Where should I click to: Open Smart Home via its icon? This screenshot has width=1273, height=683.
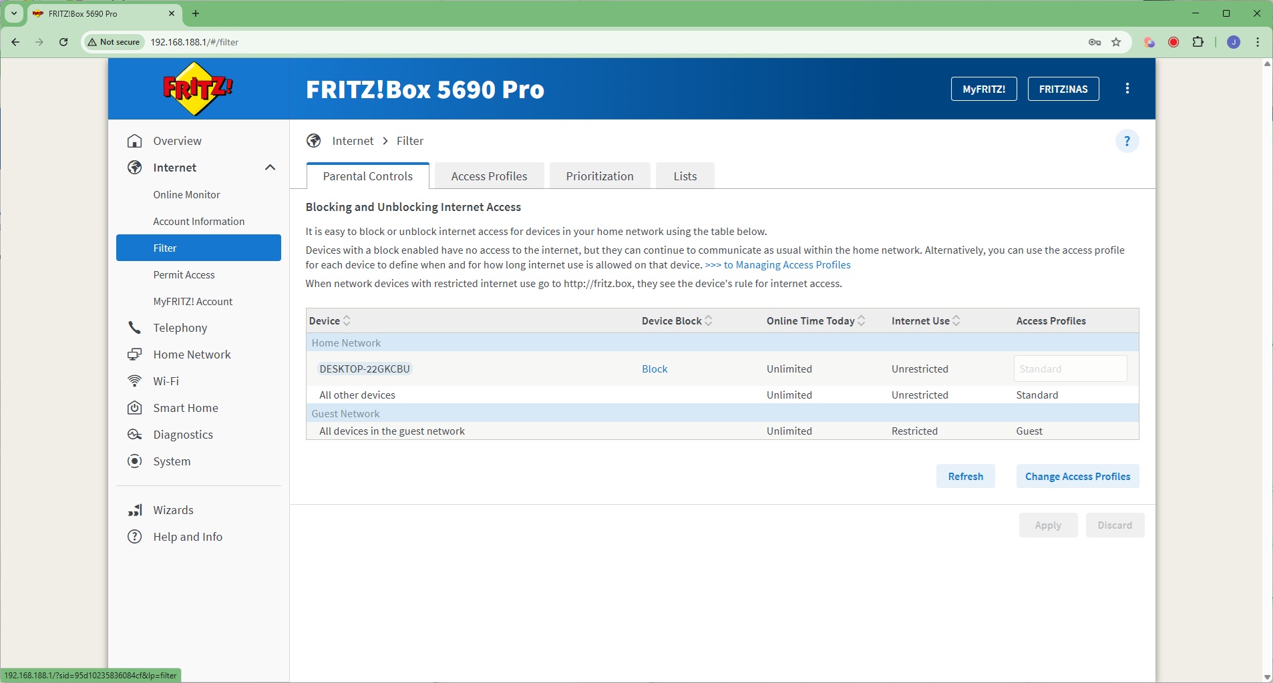click(x=135, y=408)
